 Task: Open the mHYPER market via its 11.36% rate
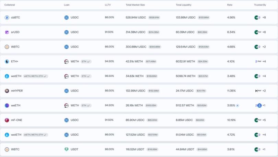click(231, 91)
